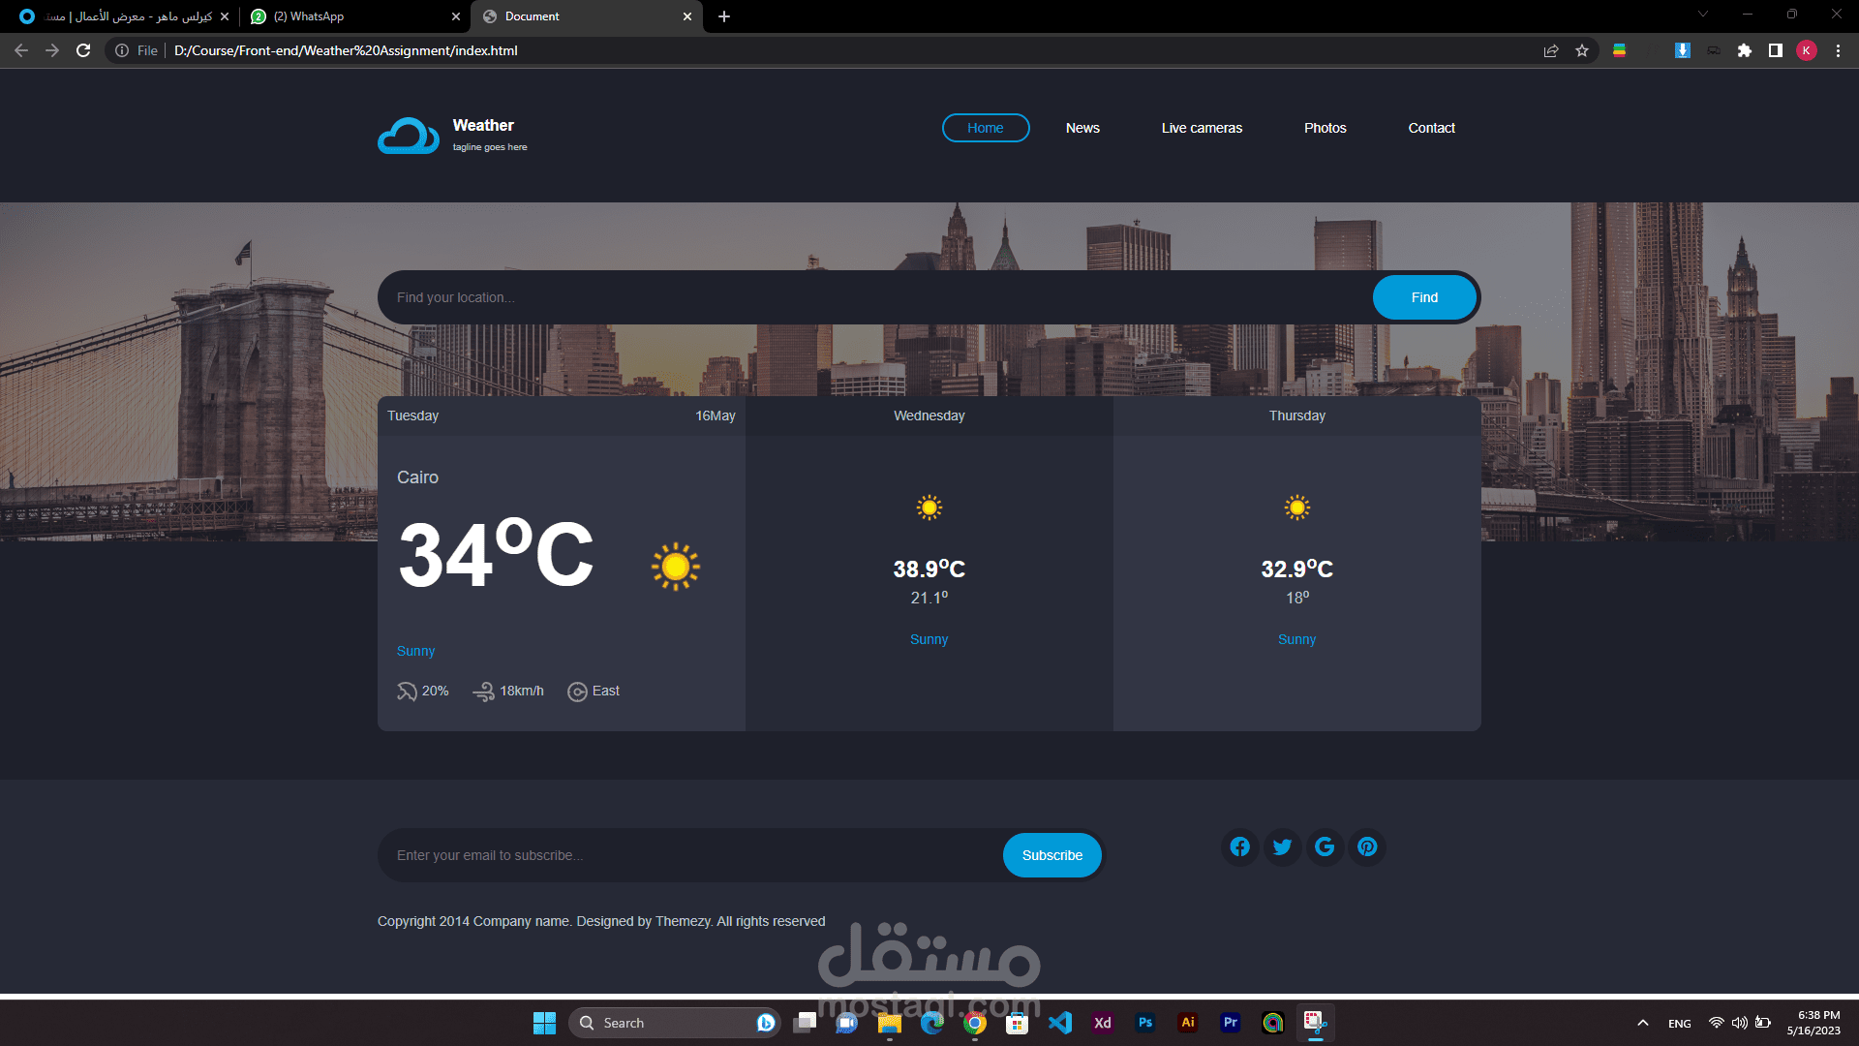Open Illustrator from the taskbar
Viewport: 1859px width, 1046px height.
[1188, 1023]
